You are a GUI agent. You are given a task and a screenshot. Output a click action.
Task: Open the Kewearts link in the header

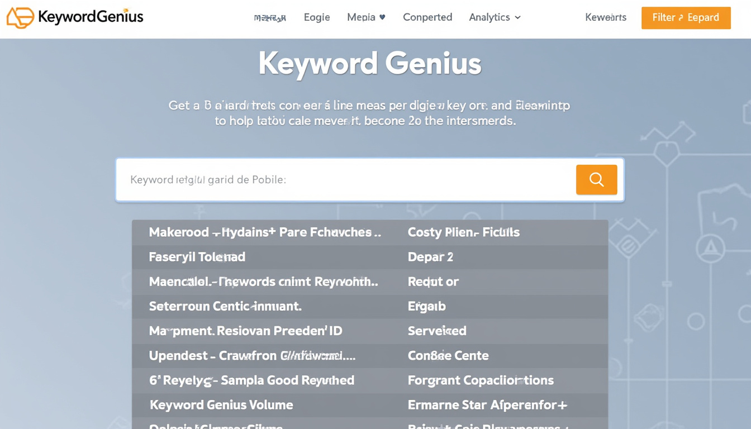point(606,17)
